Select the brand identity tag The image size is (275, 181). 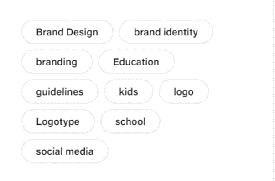(166, 32)
